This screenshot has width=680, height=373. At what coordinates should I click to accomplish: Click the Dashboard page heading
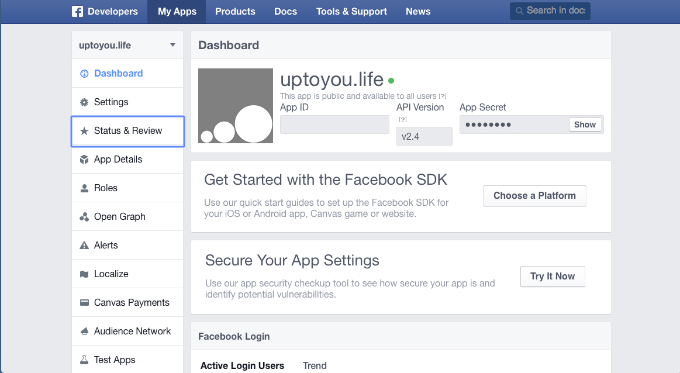tap(229, 45)
